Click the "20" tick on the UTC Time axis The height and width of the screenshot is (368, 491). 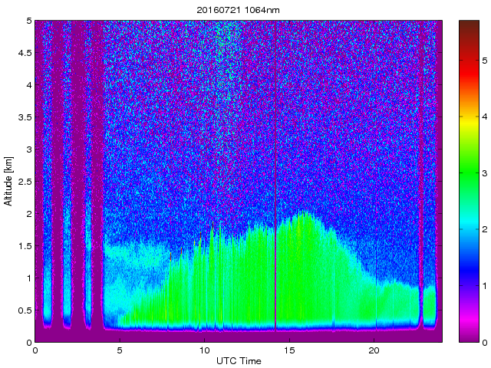pos(374,350)
